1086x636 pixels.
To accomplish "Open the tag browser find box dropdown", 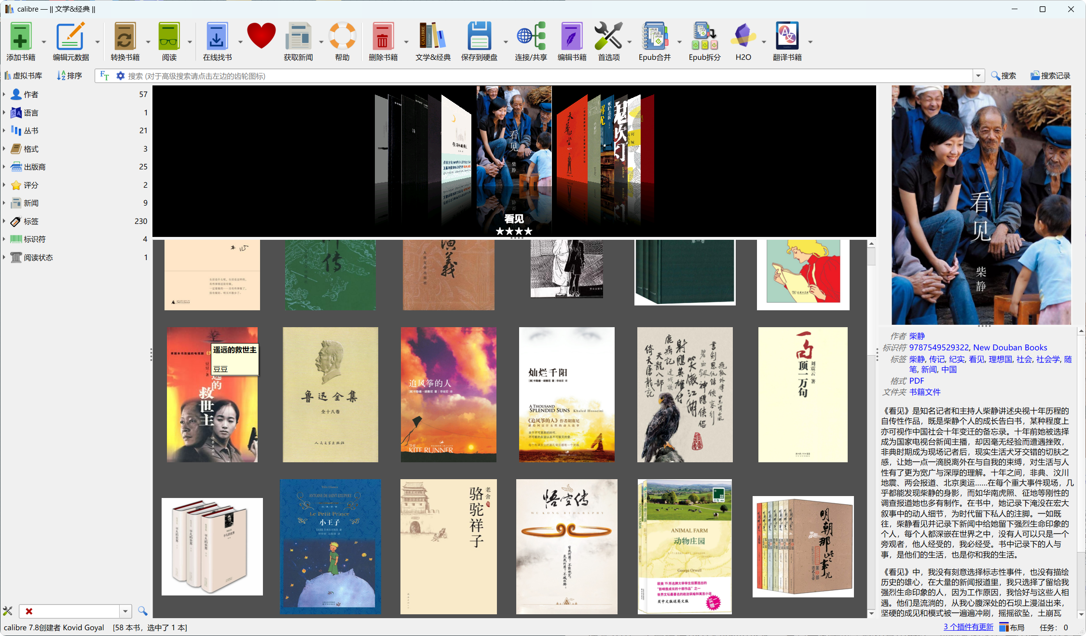I will click(125, 611).
